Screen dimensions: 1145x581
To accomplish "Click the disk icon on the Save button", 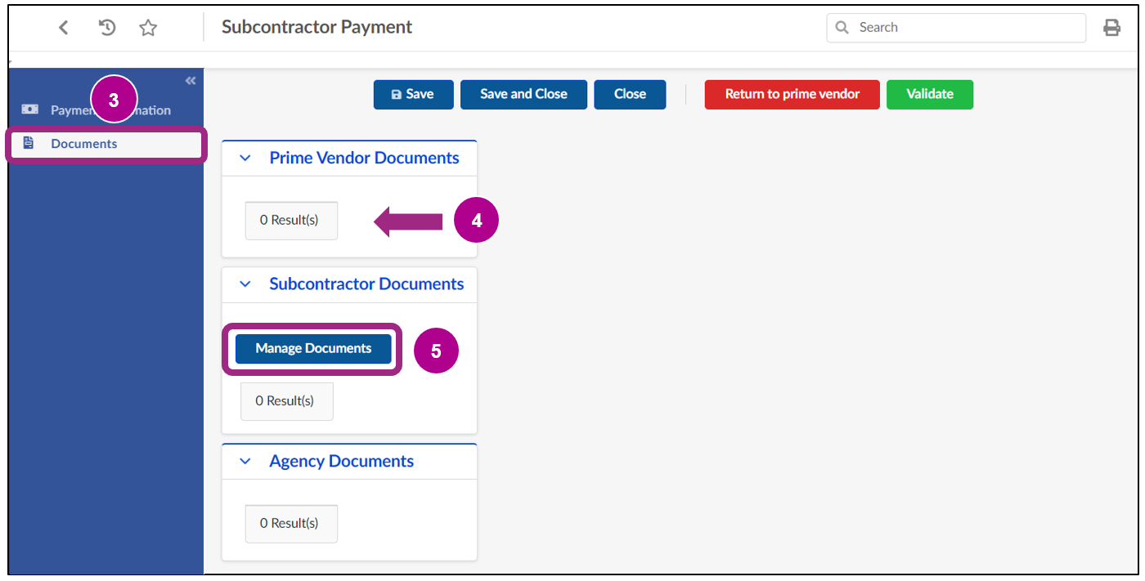I will (396, 94).
